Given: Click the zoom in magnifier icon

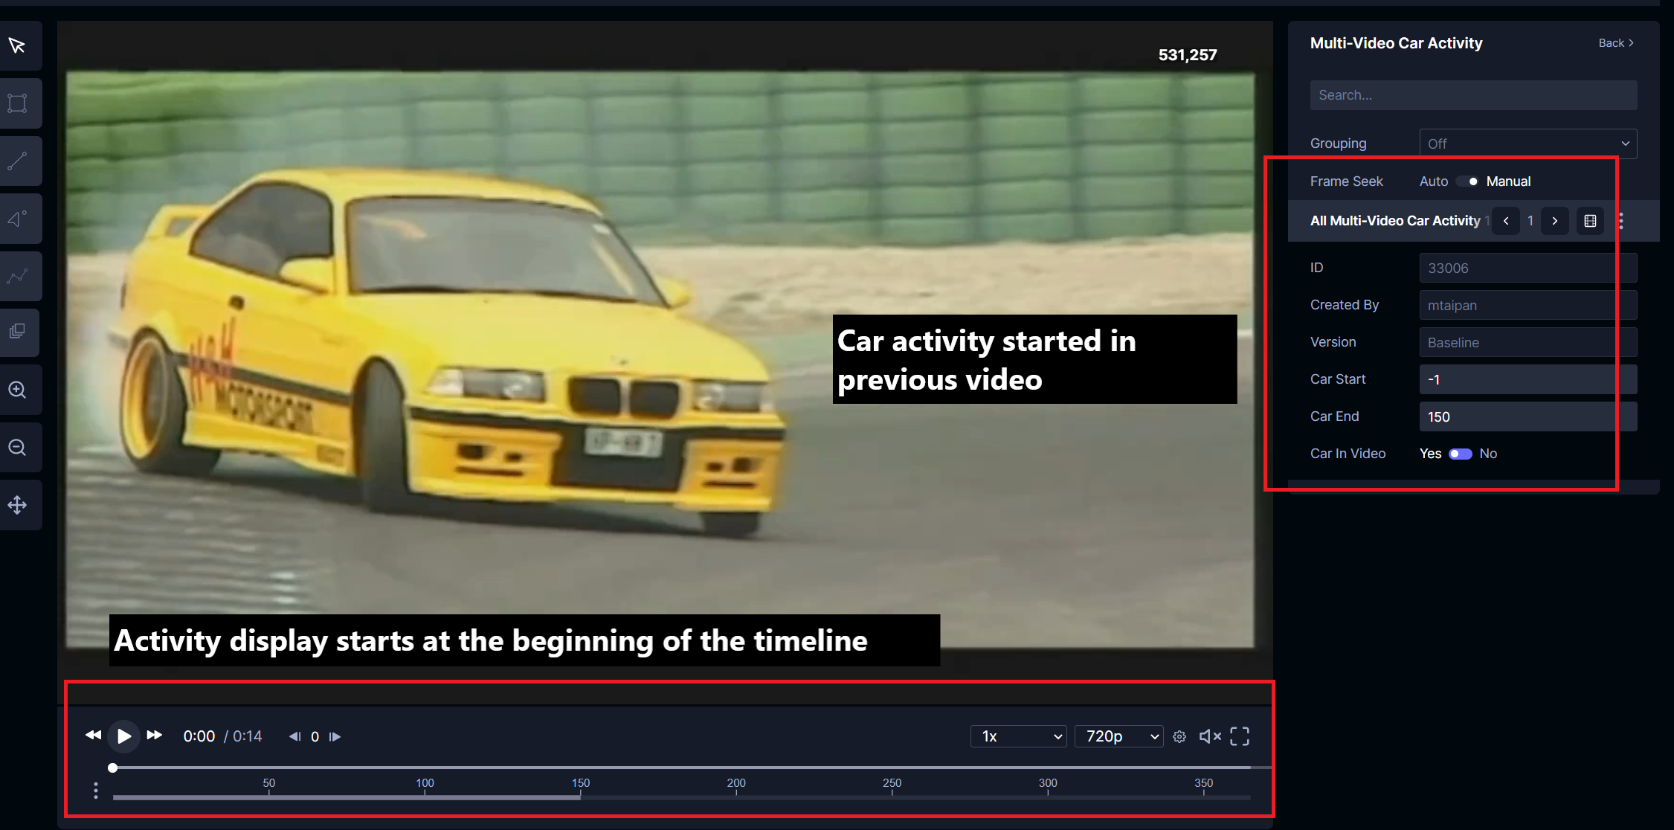Looking at the screenshot, I should pyautogui.click(x=17, y=390).
